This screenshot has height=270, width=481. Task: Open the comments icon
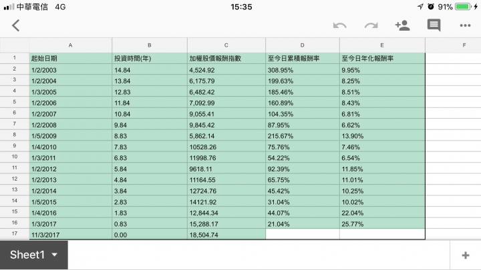pos(434,25)
